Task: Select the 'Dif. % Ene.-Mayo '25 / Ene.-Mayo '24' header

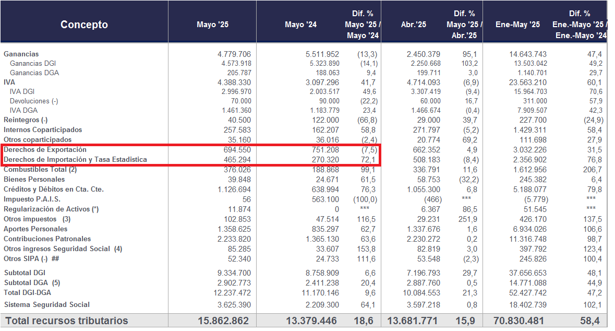Action: point(580,25)
